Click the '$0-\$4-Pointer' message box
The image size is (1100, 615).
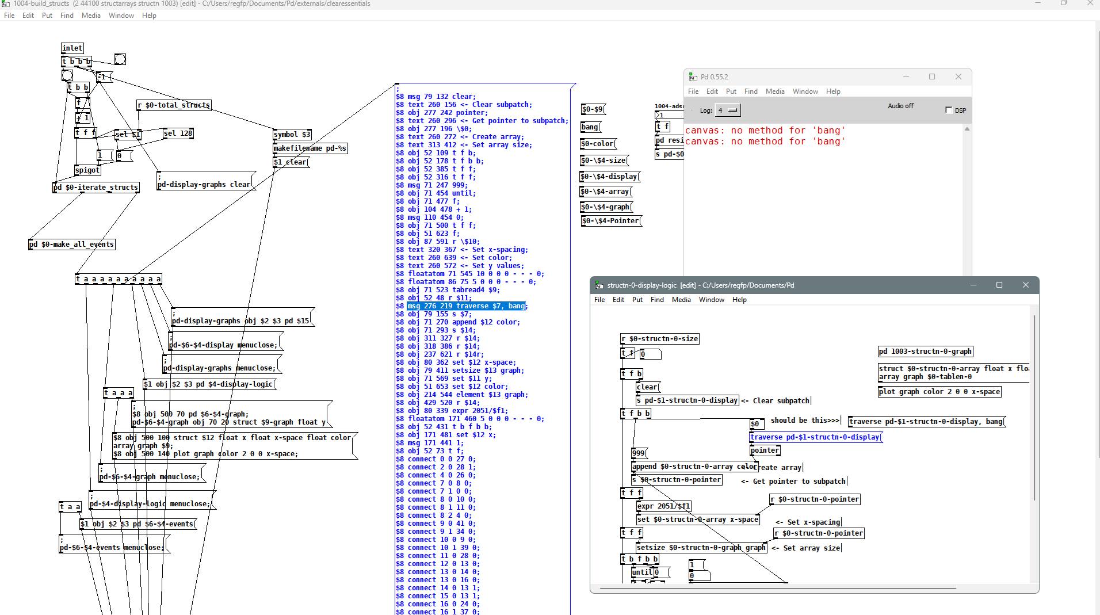coord(611,221)
